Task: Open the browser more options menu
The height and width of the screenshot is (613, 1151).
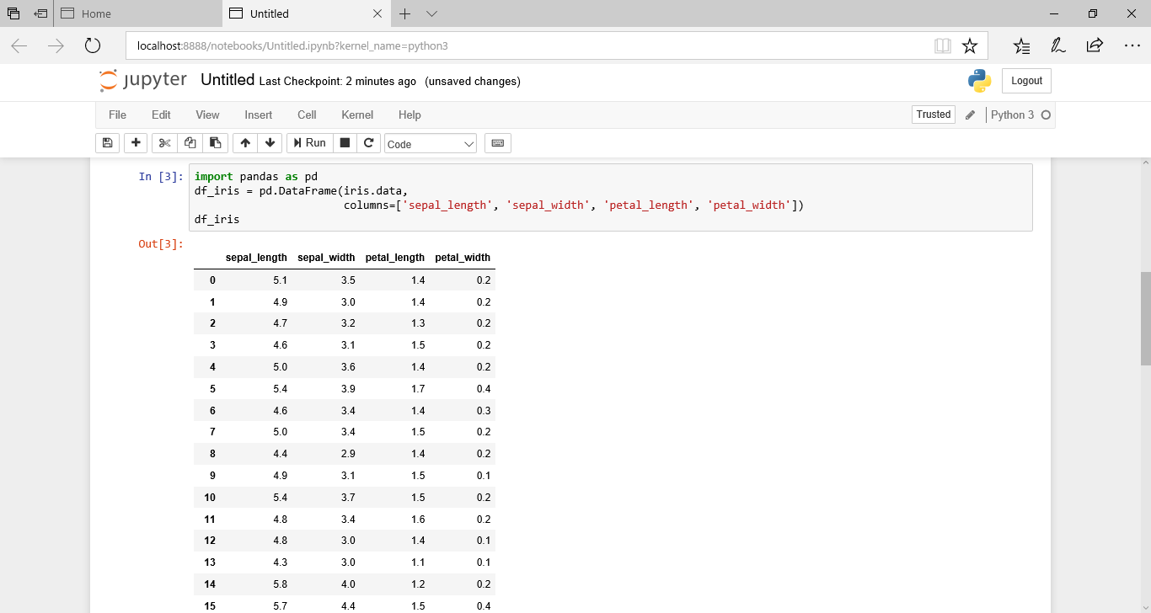Action: click(x=1132, y=45)
